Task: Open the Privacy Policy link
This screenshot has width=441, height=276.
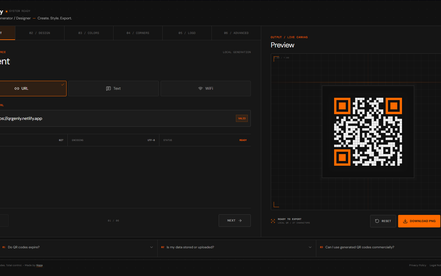Action: 418,265
